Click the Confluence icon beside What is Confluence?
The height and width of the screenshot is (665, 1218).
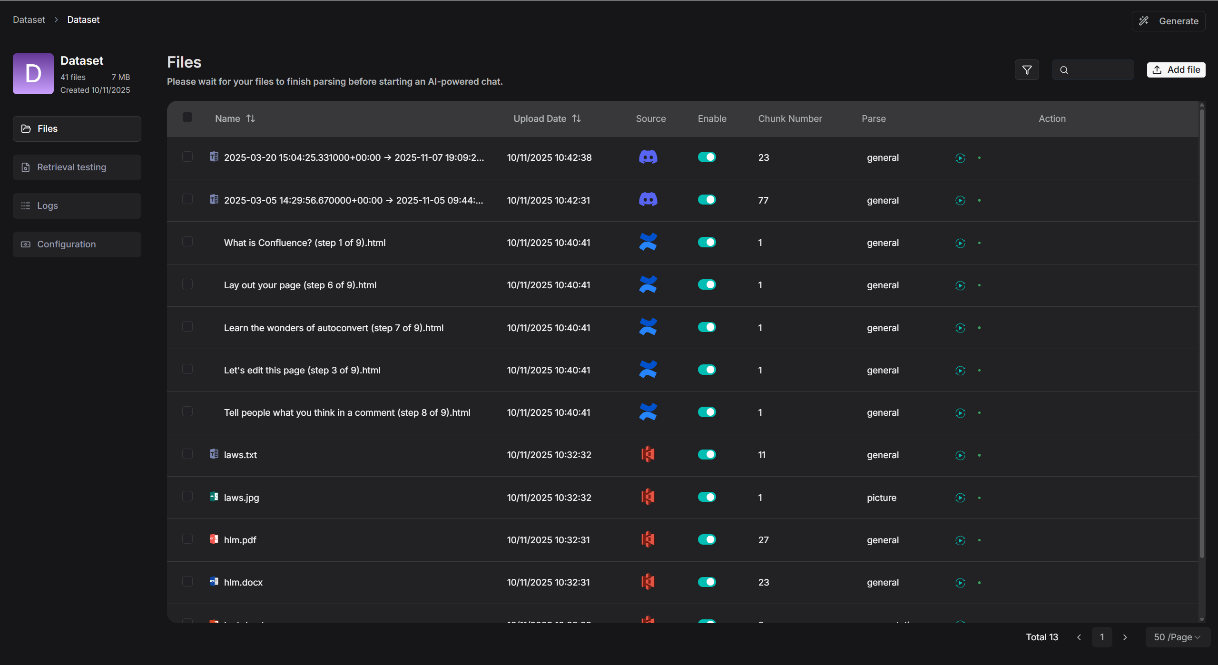tap(648, 242)
